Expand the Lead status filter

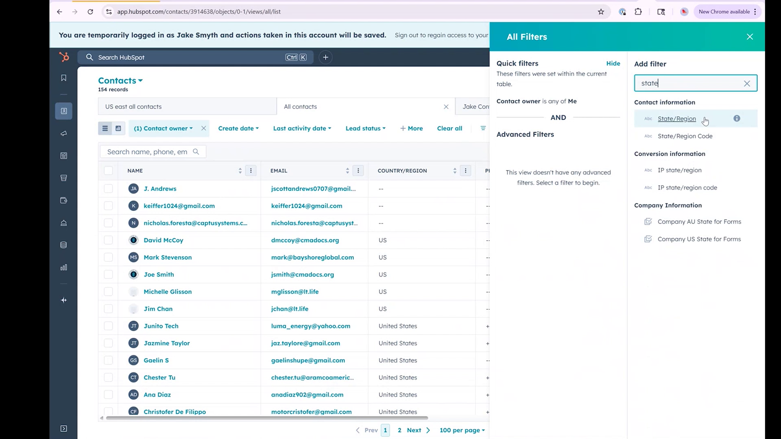tap(365, 128)
